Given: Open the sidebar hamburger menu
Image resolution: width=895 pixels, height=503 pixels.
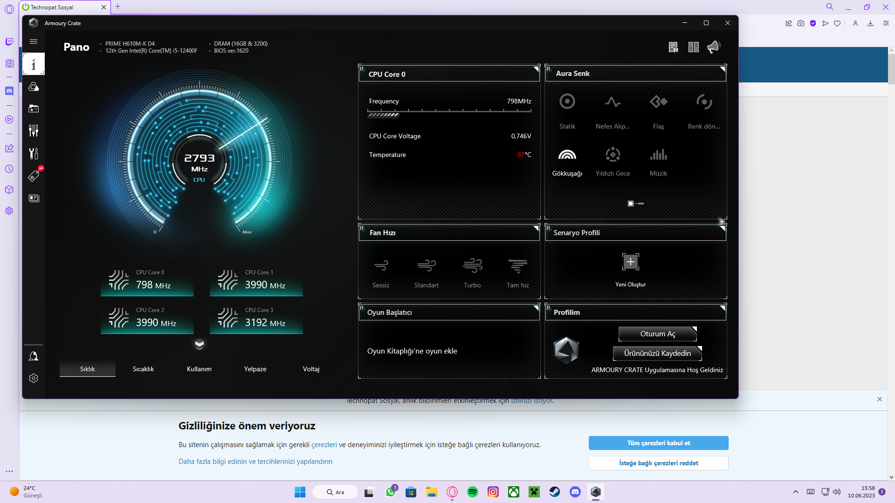Looking at the screenshot, I should (x=34, y=41).
